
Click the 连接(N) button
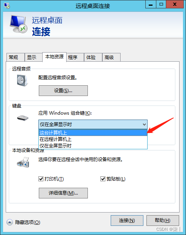(127, 221)
